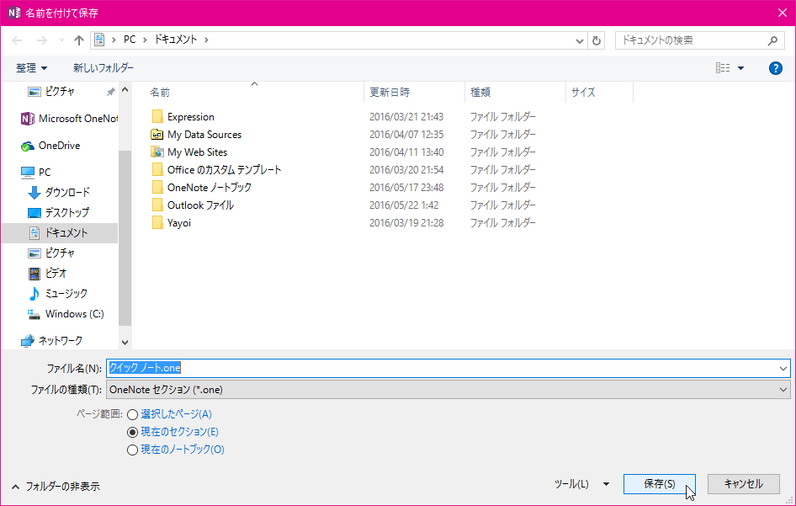Screen dimensions: 796x506
Task: Select Outlook ファイル folder icon
Action: pyautogui.click(x=157, y=205)
